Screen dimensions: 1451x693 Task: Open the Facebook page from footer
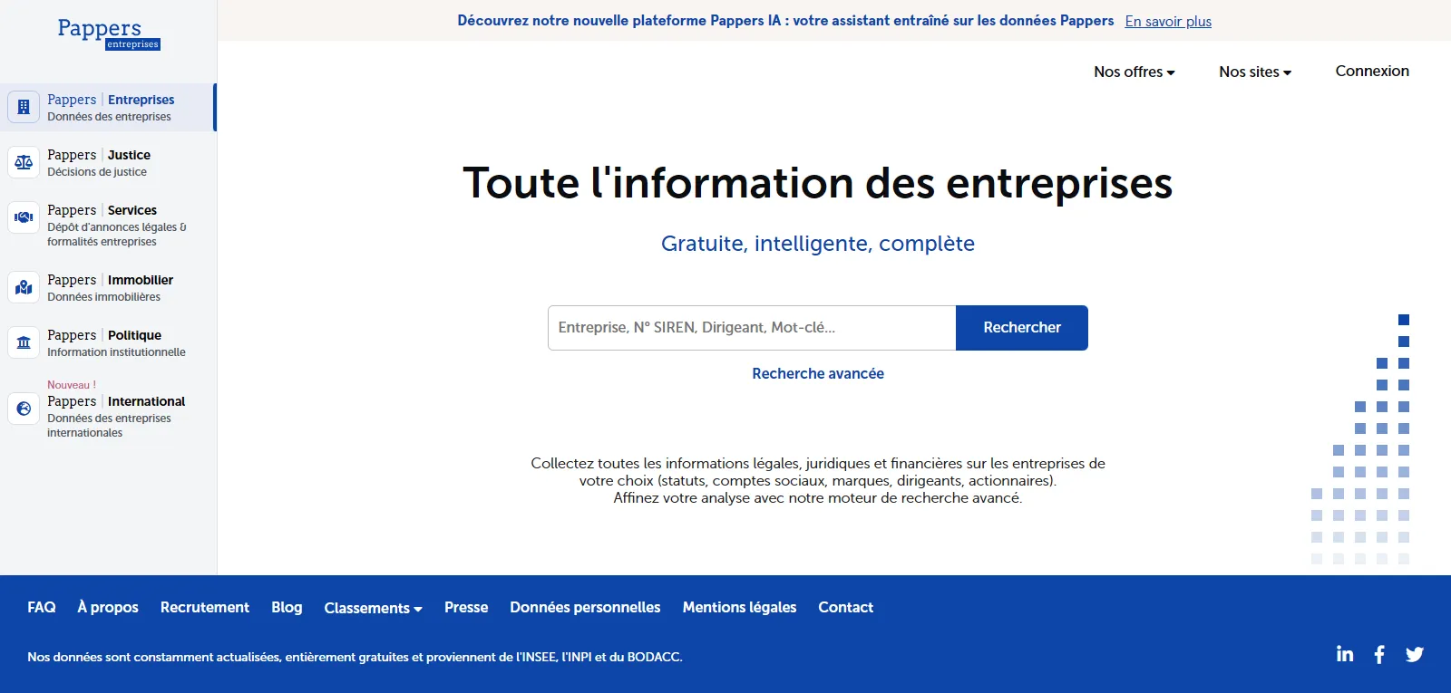tap(1379, 654)
